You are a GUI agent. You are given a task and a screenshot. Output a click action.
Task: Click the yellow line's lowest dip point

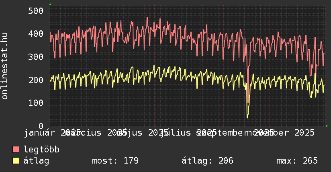[247, 117]
